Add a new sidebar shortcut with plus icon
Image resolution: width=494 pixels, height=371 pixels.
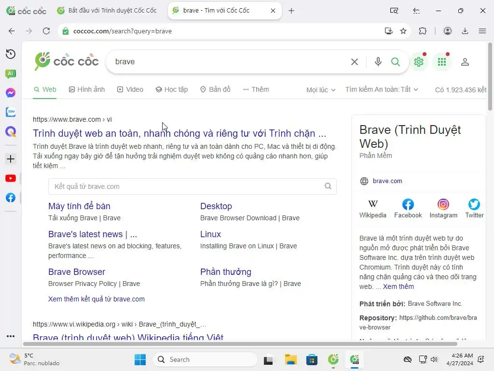(11, 159)
